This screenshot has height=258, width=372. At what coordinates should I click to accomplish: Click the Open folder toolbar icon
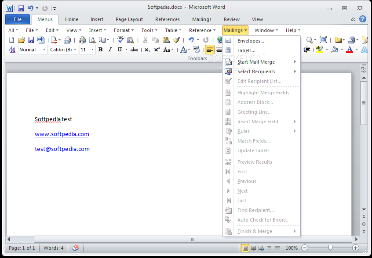22,40
